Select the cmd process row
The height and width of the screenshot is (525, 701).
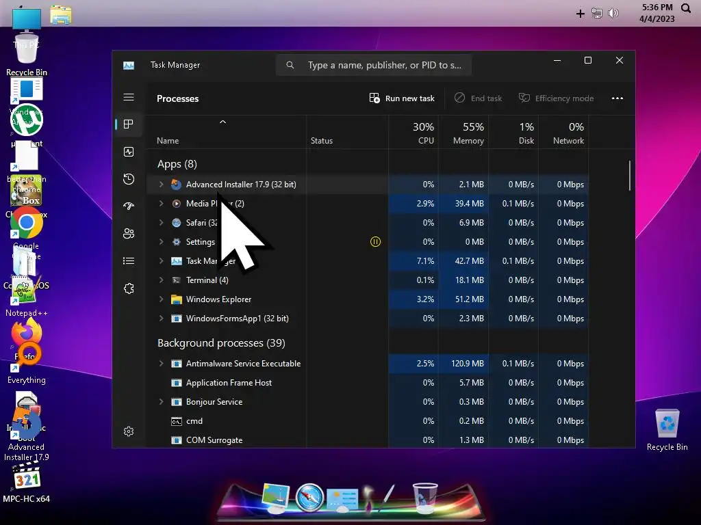coord(367,421)
